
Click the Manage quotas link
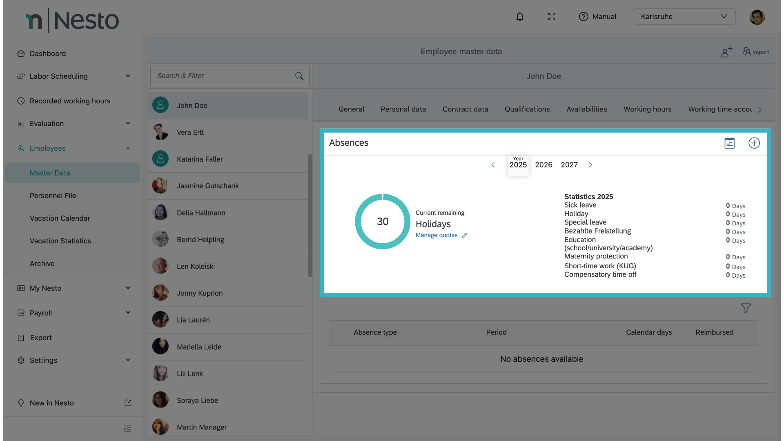[x=437, y=235]
